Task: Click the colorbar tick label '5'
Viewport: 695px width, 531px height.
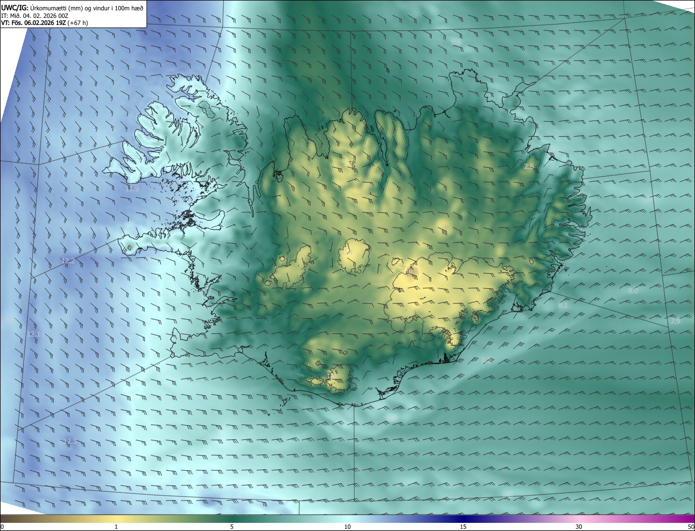Action: (232, 527)
